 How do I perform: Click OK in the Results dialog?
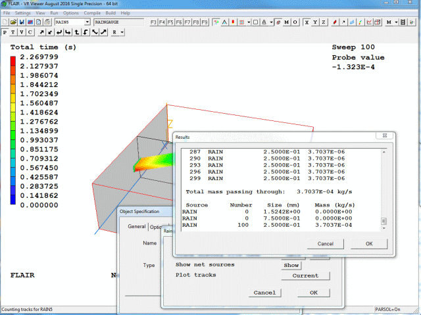point(368,243)
